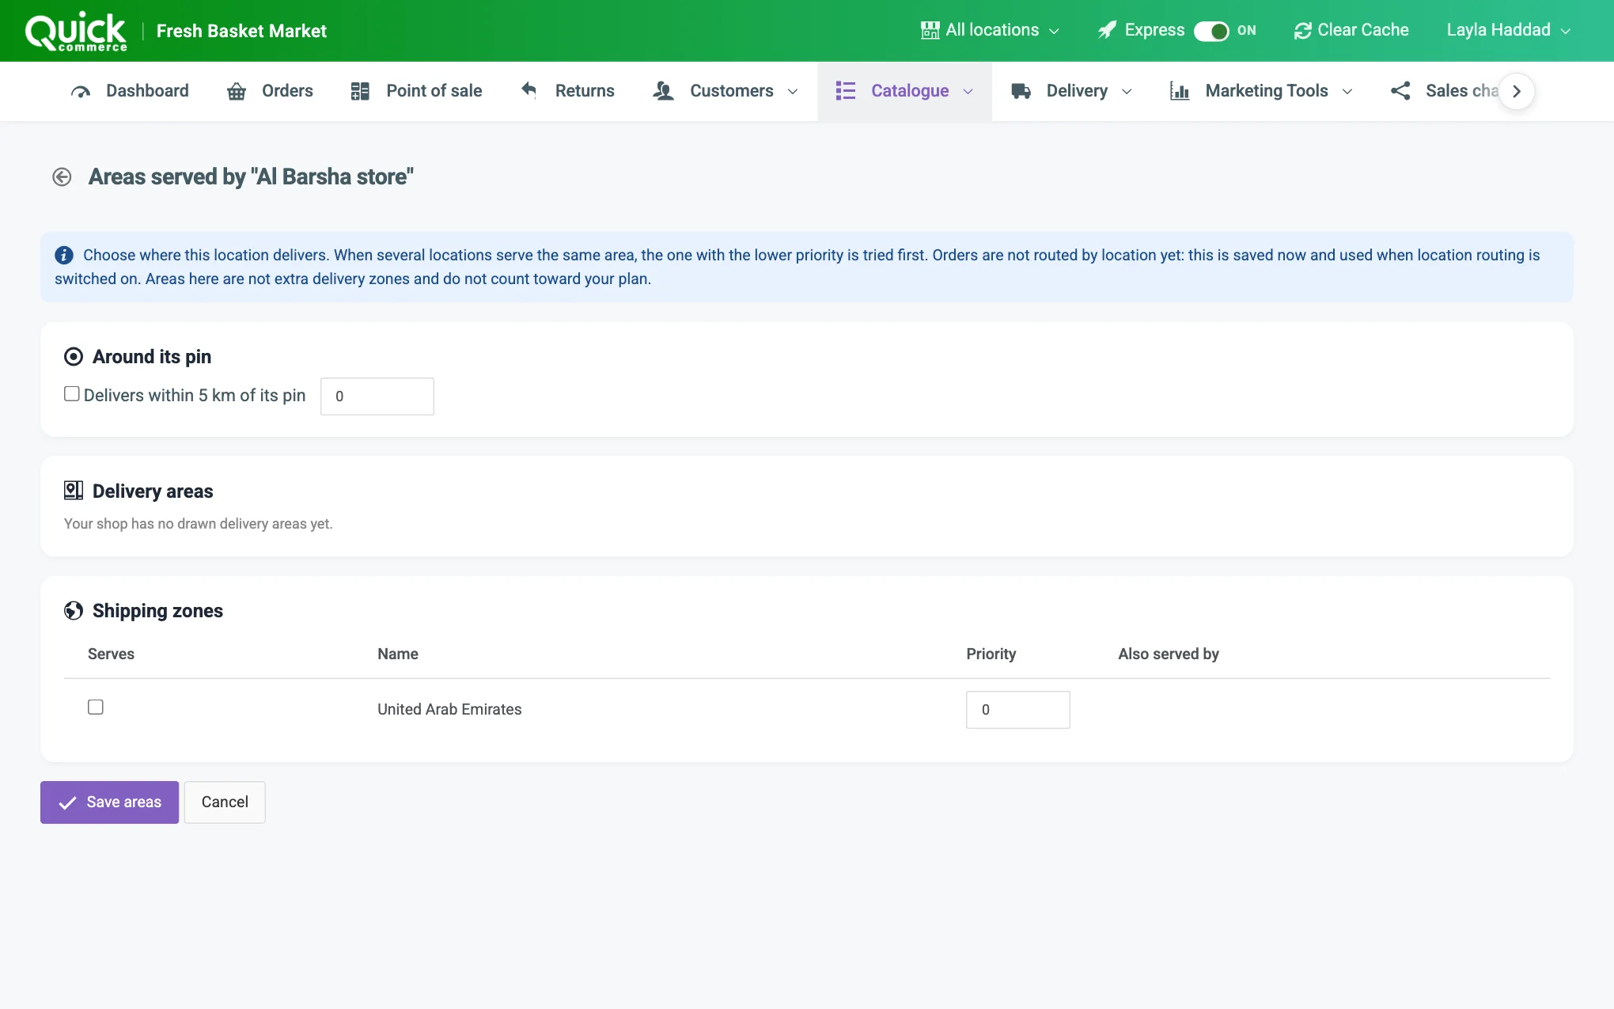Click the Sales channels share icon
Viewport: 1614px width, 1009px height.
click(1400, 91)
